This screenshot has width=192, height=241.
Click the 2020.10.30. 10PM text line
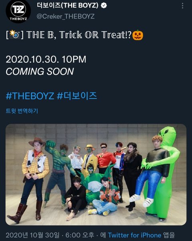coord(46,59)
